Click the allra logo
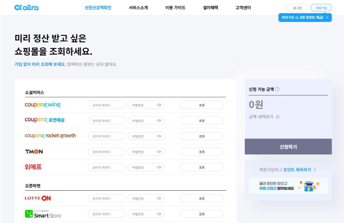344x223 pixels. (26, 8)
